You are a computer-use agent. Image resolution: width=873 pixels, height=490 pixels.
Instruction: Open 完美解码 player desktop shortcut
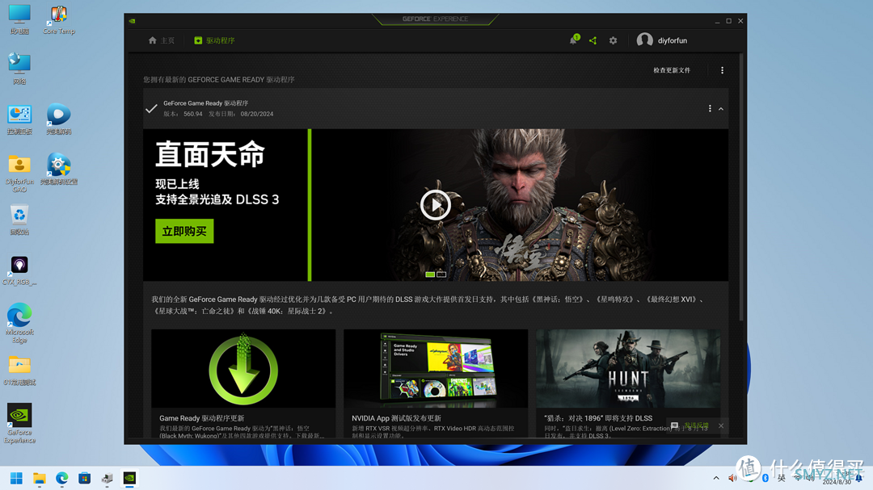point(58,119)
